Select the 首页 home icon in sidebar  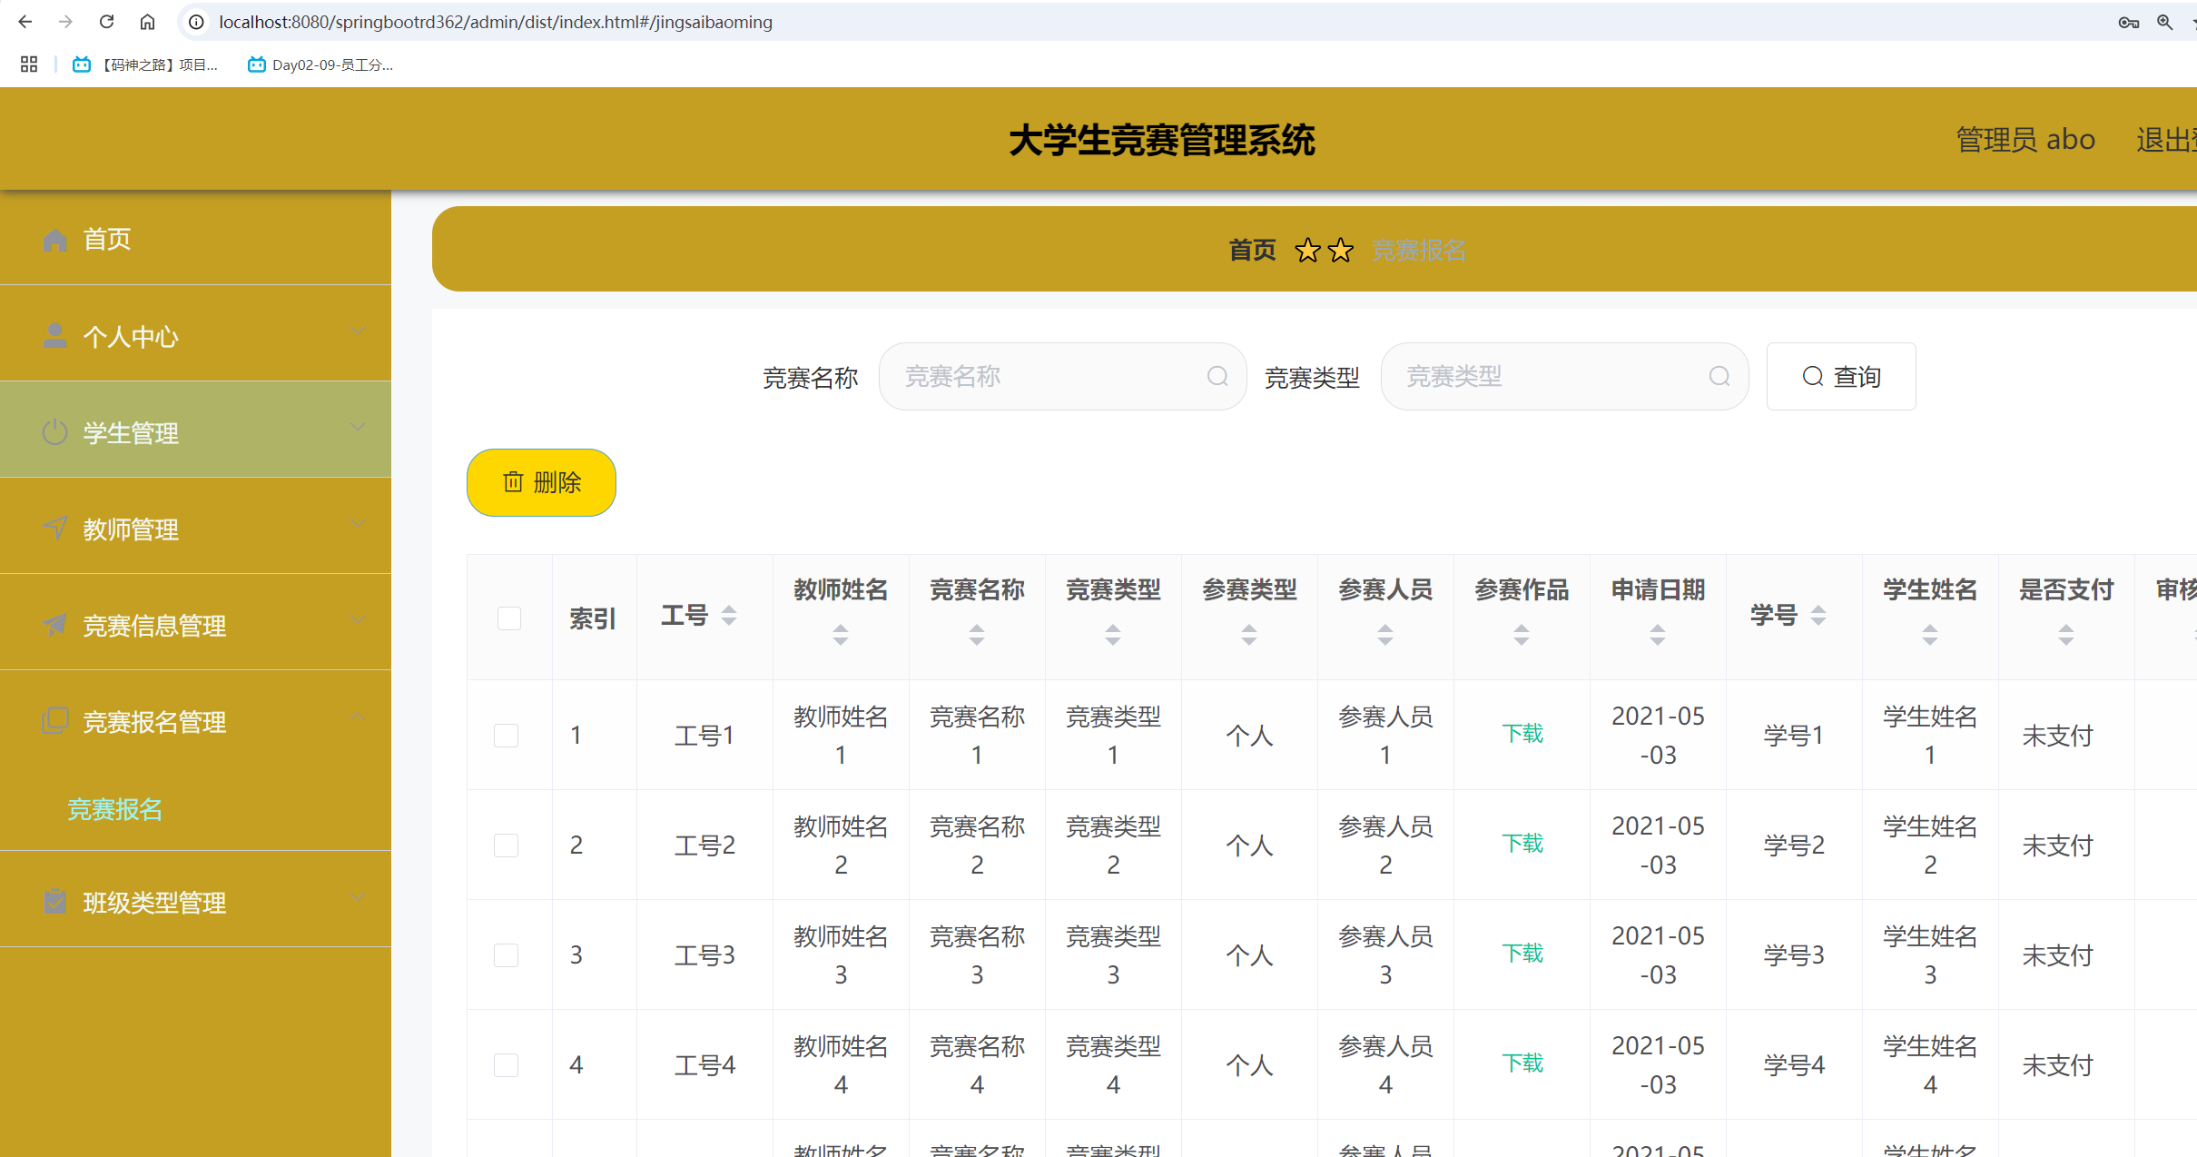(x=54, y=239)
